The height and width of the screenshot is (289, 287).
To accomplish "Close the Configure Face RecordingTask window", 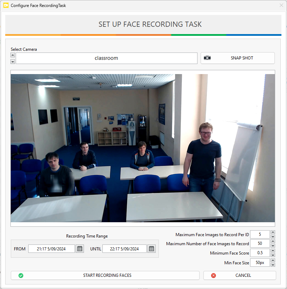I will [281, 5].
